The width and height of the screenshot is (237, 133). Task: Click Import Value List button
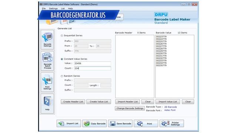pyautogui.click(x=168, y=102)
